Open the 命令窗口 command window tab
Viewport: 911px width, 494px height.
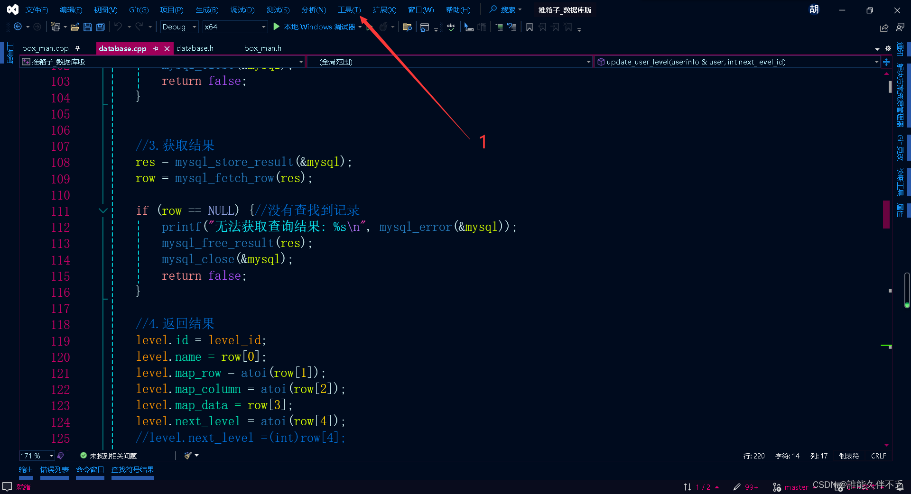point(90,470)
